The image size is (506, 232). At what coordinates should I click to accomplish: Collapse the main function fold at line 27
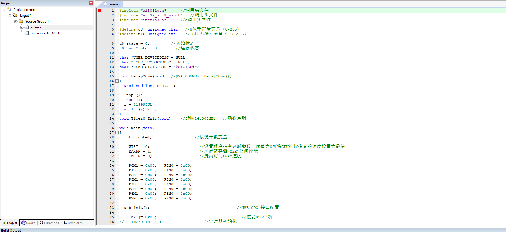pos(117,133)
